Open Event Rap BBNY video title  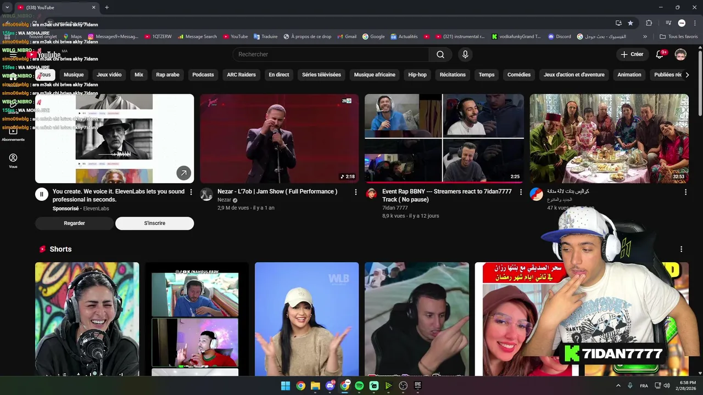[447, 195]
